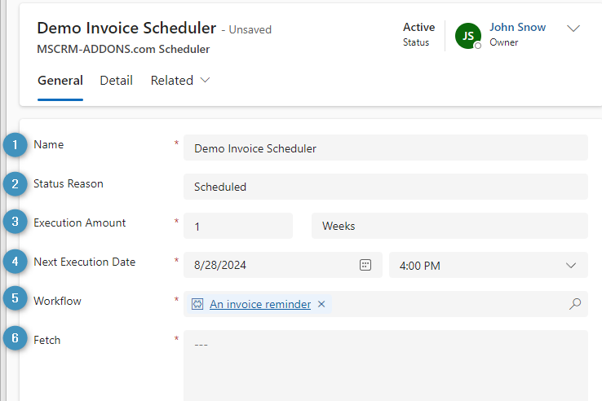Click into the Fetch text area

pos(386,365)
